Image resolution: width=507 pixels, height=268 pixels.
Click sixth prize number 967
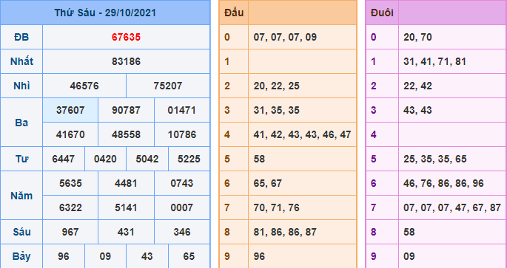pos(70,232)
